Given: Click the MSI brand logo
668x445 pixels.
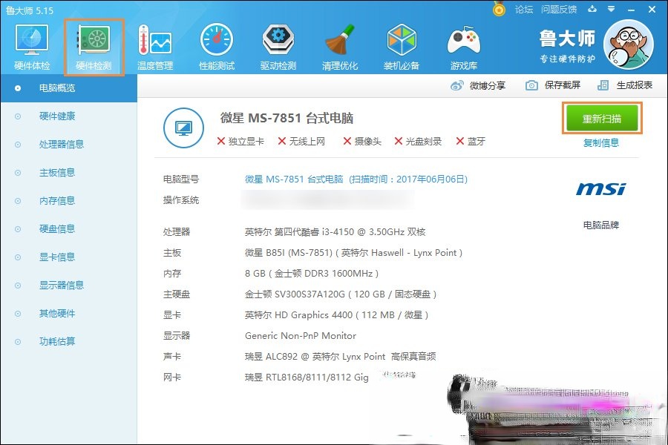Looking at the screenshot, I should pyautogui.click(x=600, y=188).
